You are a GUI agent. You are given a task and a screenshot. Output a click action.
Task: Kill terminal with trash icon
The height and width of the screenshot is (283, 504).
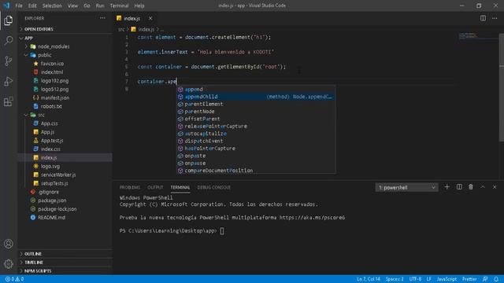coord(471,187)
